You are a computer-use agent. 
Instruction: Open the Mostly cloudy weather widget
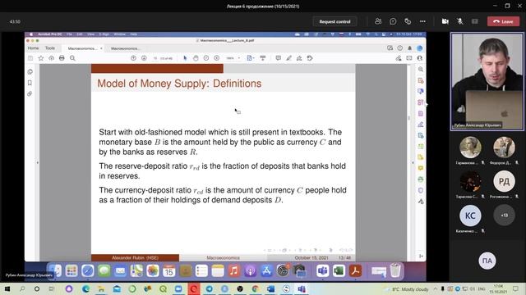coord(407,289)
